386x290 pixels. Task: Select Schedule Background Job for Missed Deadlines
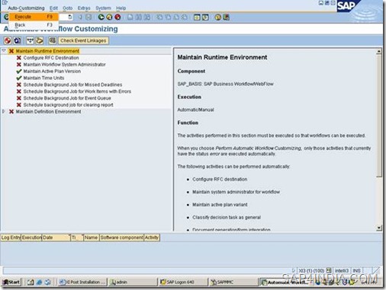(x=72, y=84)
